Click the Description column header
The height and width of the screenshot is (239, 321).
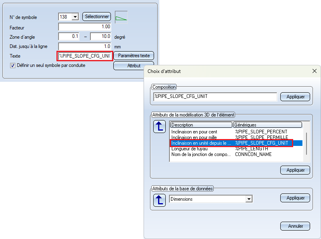click(201, 125)
